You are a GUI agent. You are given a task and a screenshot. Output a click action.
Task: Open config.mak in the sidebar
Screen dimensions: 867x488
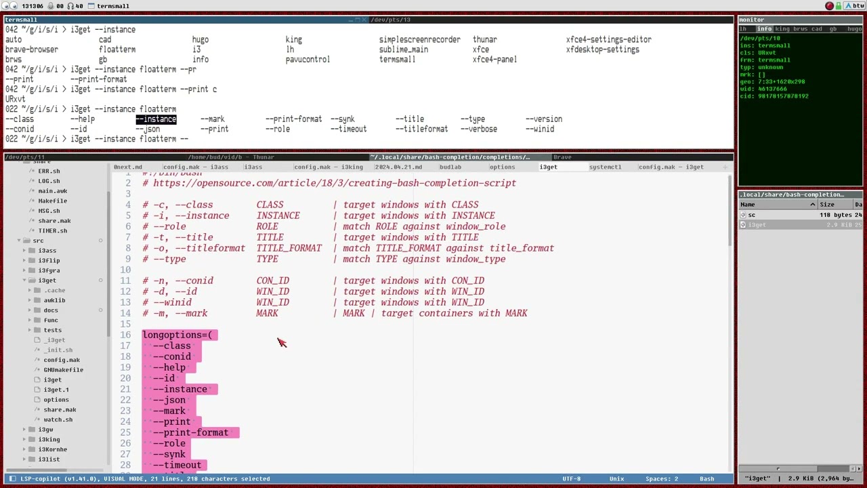62,360
